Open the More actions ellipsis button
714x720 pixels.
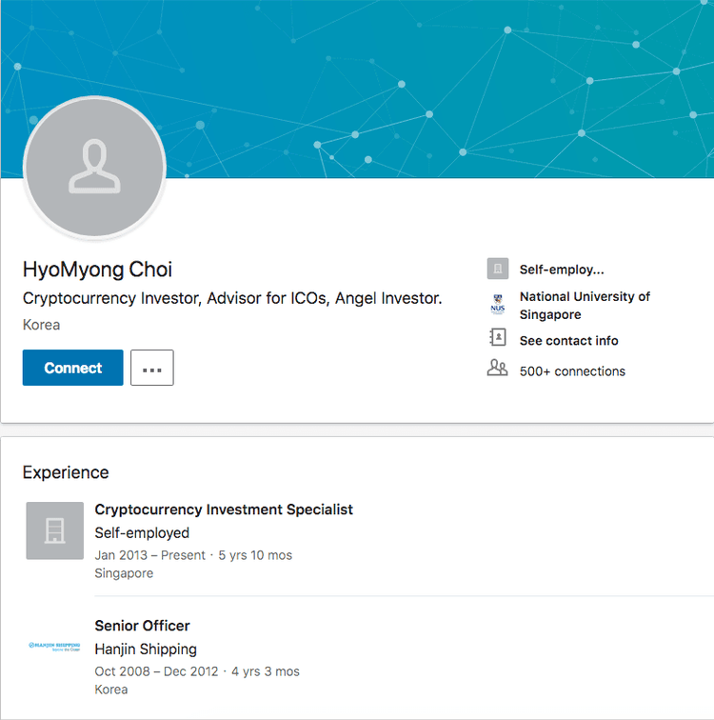coord(151,368)
